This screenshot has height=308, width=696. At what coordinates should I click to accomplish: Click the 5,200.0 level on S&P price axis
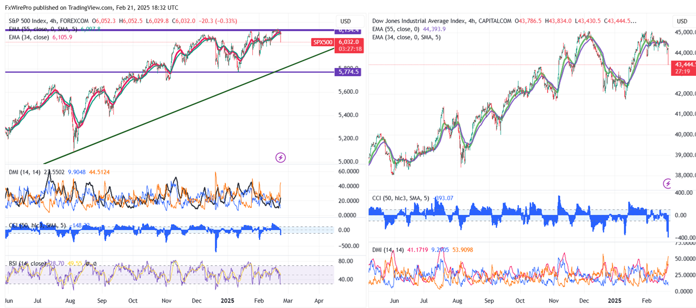point(348,138)
